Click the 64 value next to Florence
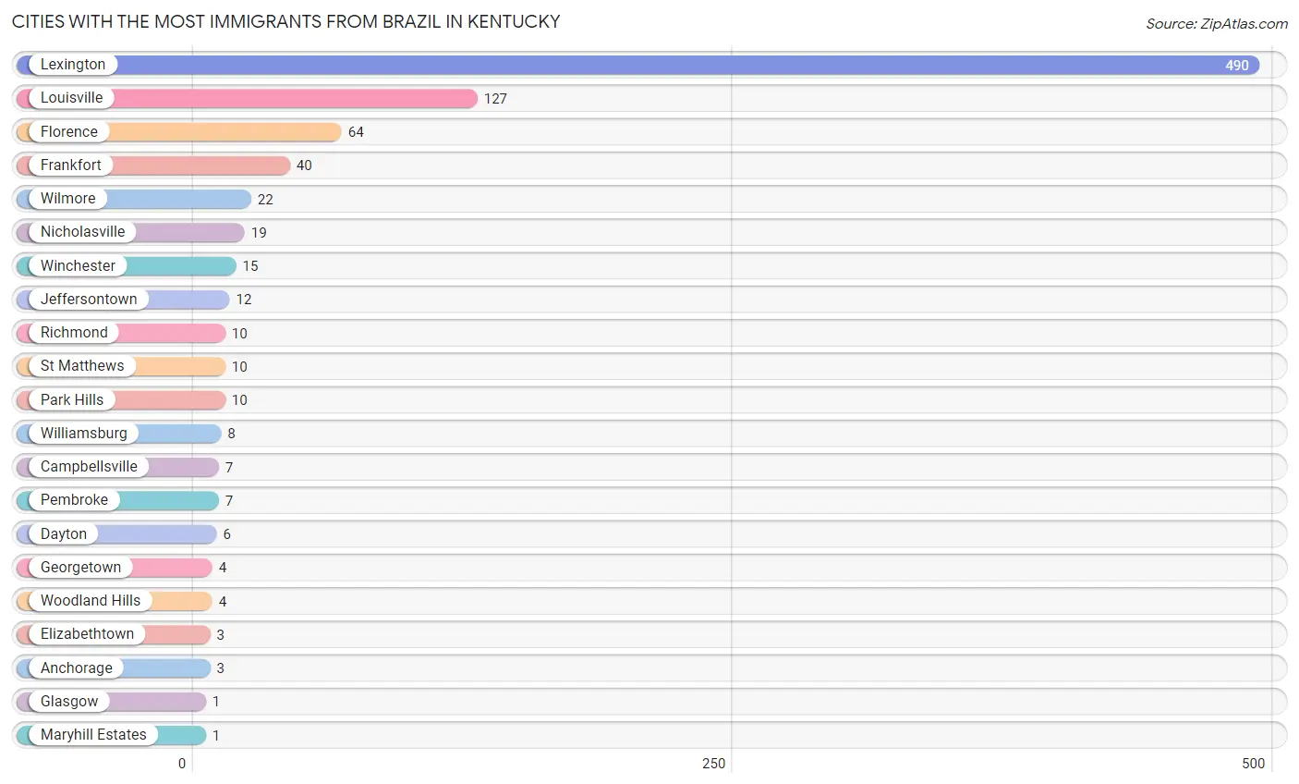 (356, 132)
